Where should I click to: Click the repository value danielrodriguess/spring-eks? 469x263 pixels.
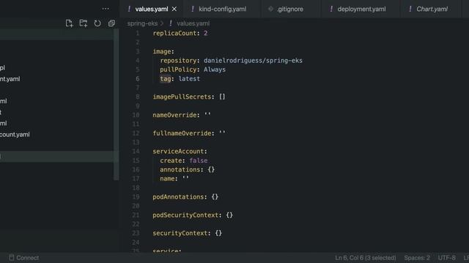point(253,61)
